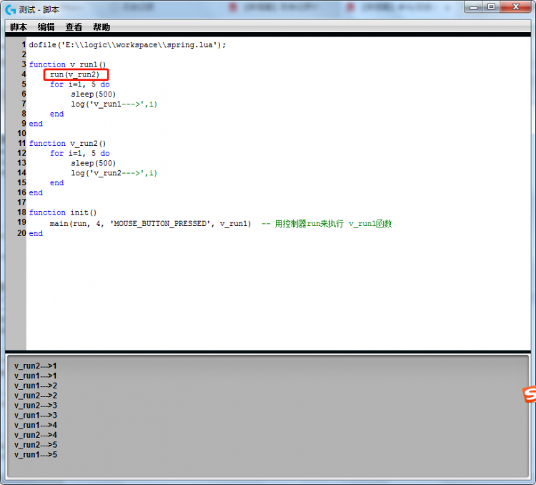Place cursor in the dofile spring.lua line

(127, 44)
